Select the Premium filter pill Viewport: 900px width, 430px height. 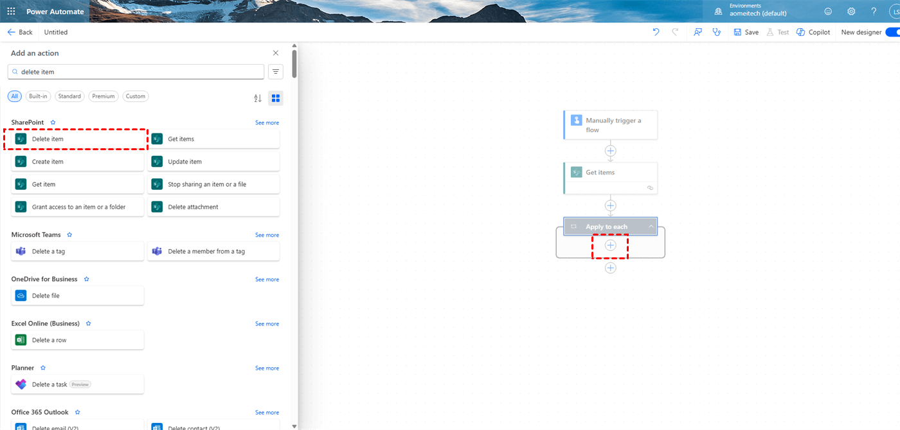point(104,96)
